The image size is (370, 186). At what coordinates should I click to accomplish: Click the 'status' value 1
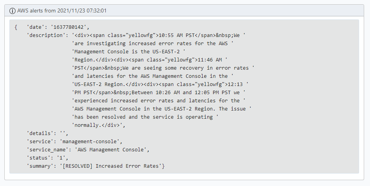pyautogui.click(x=61, y=158)
